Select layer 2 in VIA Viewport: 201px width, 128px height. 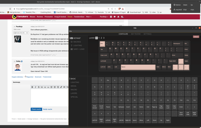tap(101, 38)
